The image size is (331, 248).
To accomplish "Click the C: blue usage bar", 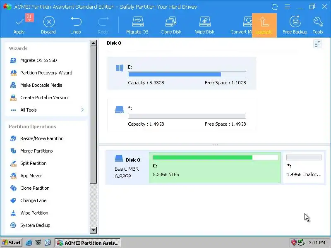I will pyautogui.click(x=187, y=74).
